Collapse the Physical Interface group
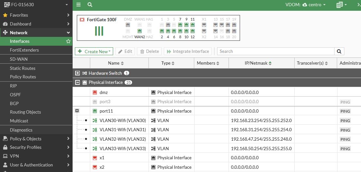361x172 pixels. [77, 82]
